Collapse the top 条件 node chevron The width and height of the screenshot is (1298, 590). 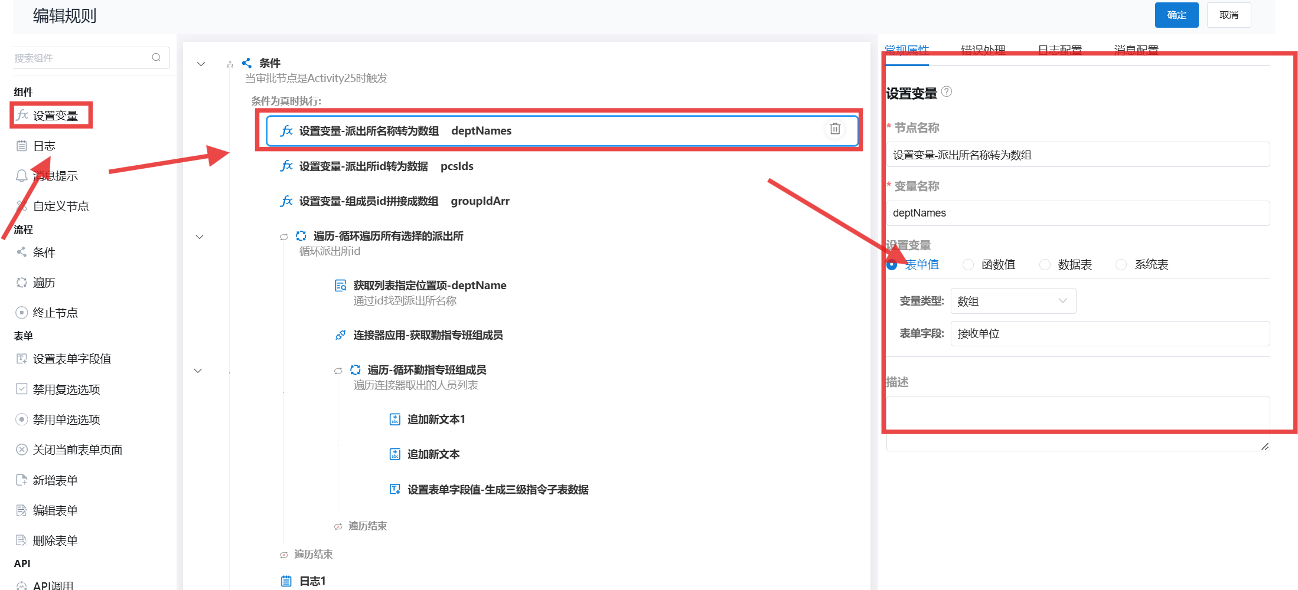201,64
